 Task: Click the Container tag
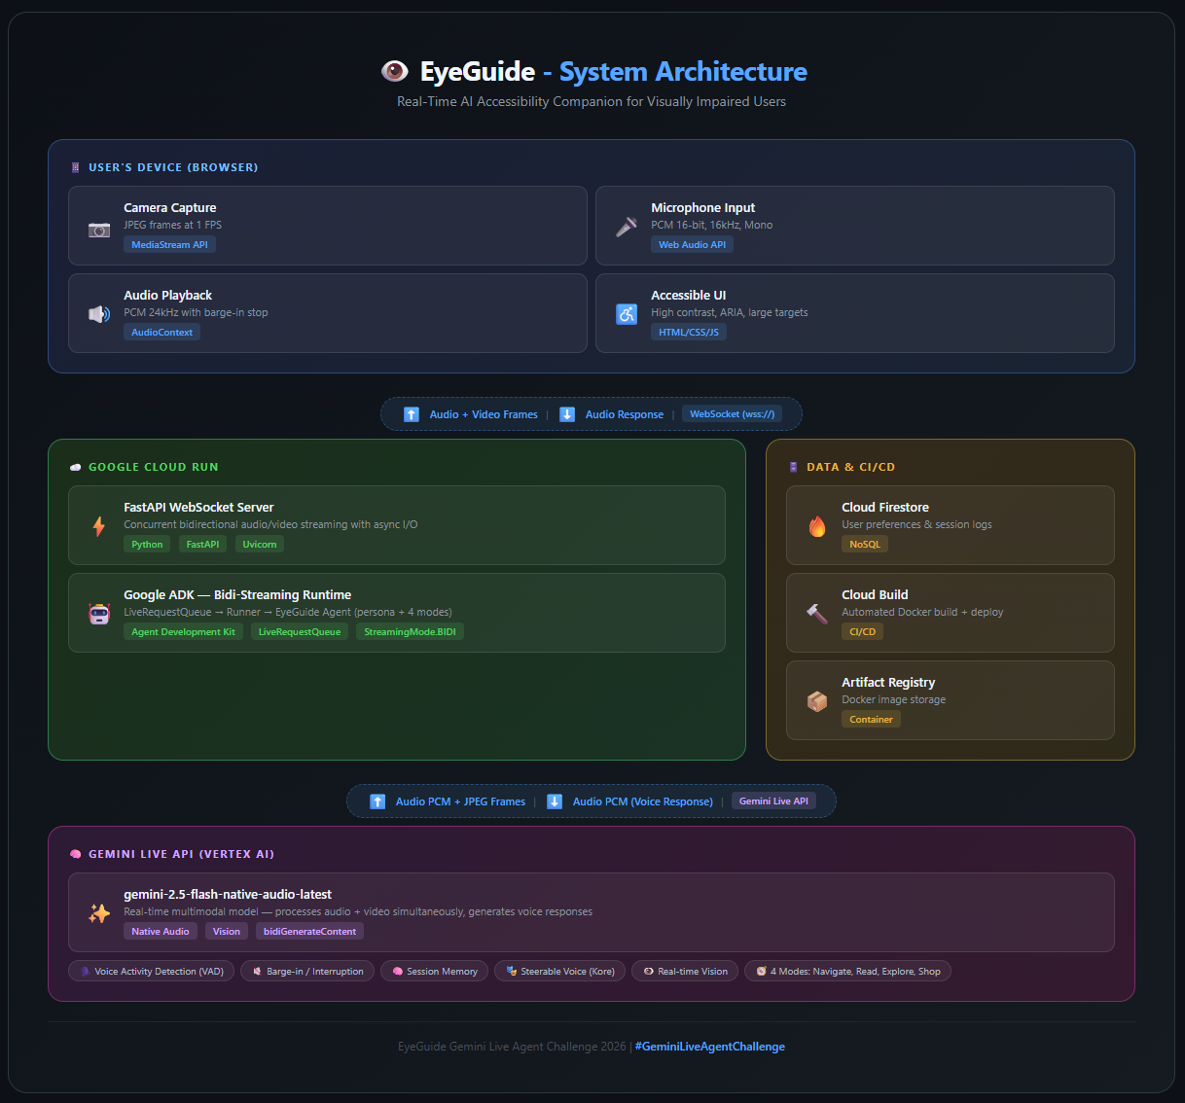pos(871,720)
